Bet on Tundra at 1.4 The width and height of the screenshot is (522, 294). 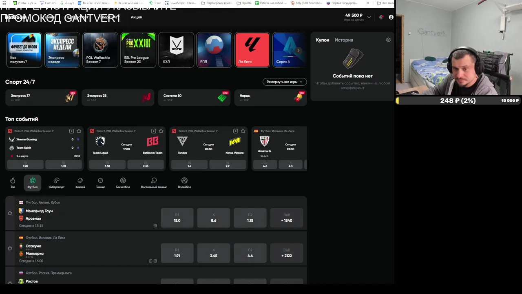(x=189, y=164)
